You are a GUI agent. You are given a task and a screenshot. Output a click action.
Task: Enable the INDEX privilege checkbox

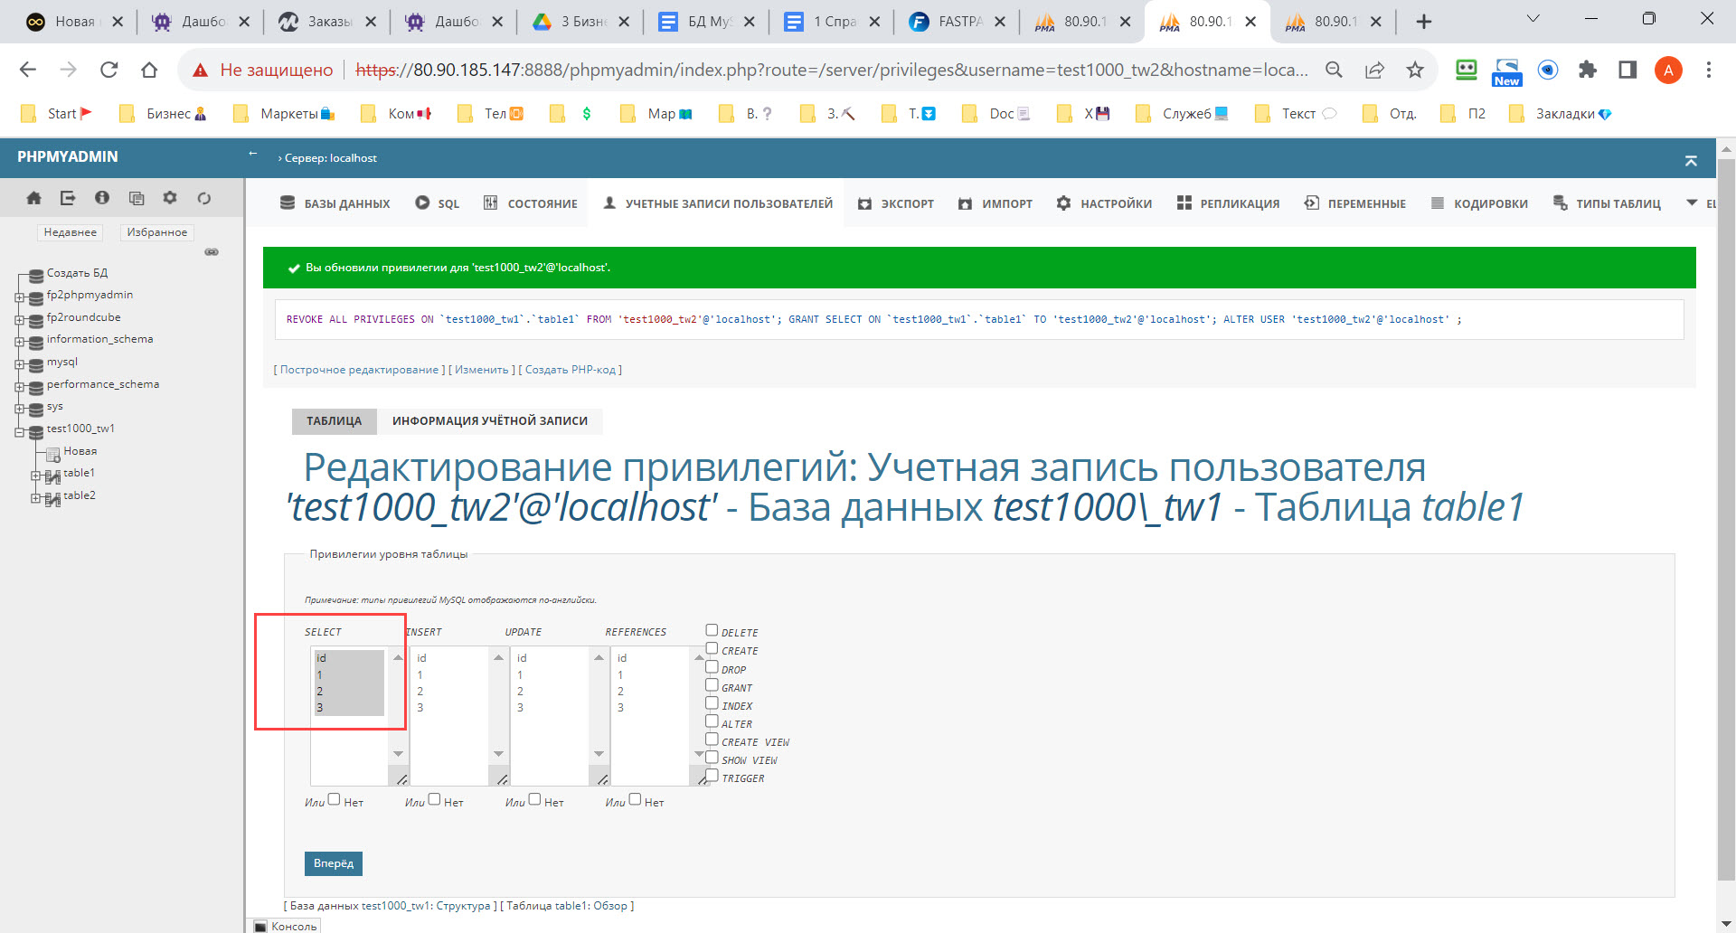[712, 703]
